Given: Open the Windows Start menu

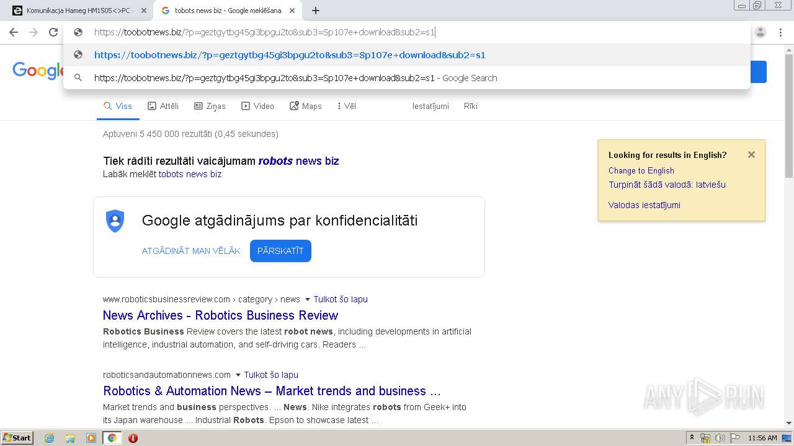Looking at the screenshot, I should (x=17, y=438).
